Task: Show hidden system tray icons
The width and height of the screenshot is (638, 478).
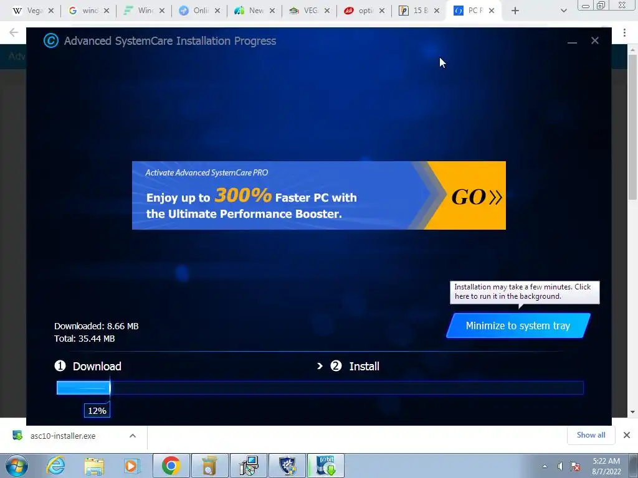Action: pos(545,466)
